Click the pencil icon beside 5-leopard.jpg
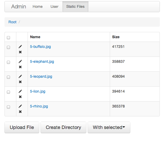Screen dimensions: 164x141 (20, 76)
